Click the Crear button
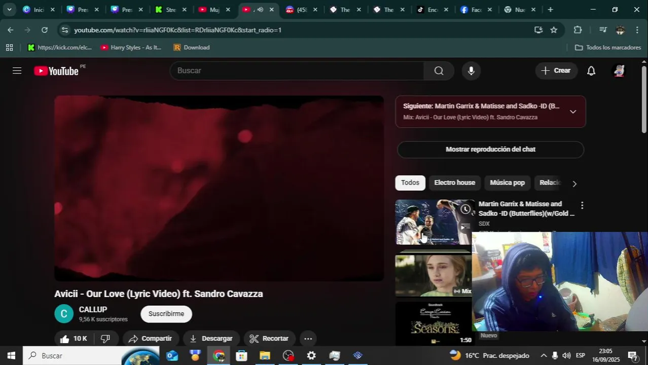Viewport: 648px width, 365px height. 556,70
